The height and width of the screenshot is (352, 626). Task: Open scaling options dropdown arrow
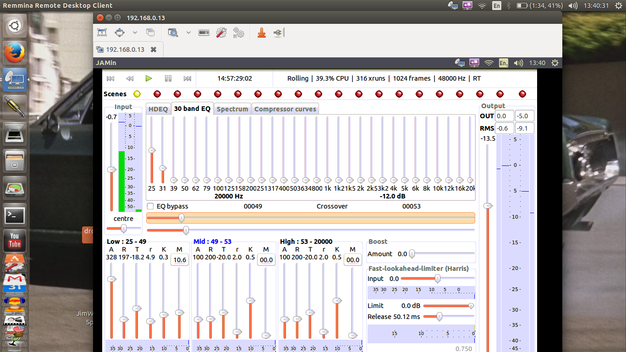pos(188,33)
